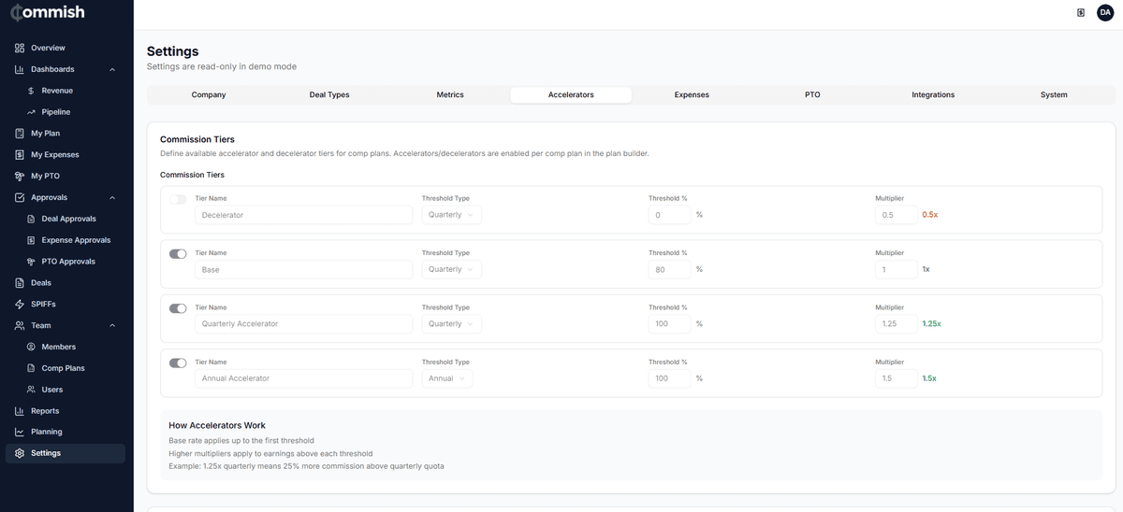Go to Overview page
Image resolution: width=1123 pixels, height=512 pixels.
[x=66, y=48]
